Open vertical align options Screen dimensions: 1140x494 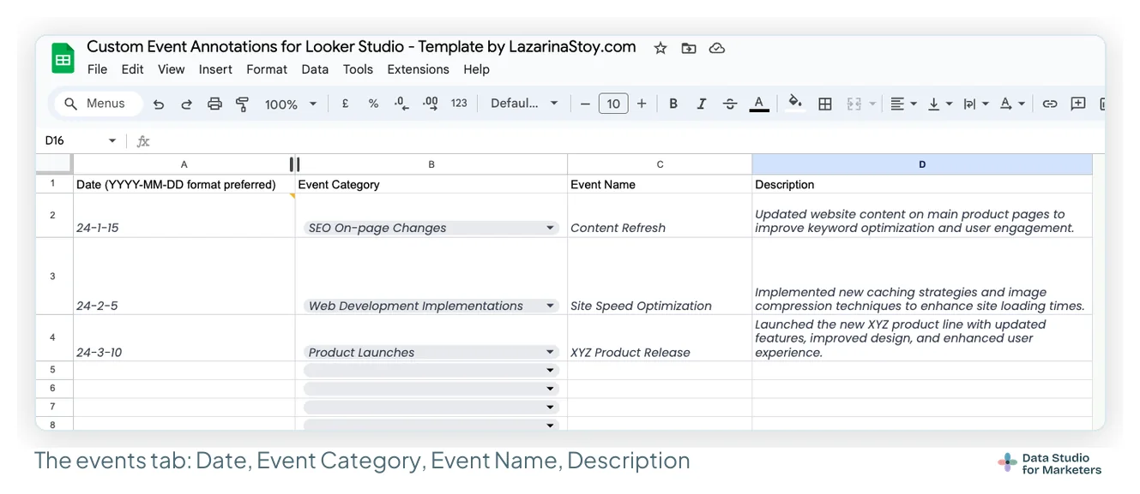[x=940, y=104]
